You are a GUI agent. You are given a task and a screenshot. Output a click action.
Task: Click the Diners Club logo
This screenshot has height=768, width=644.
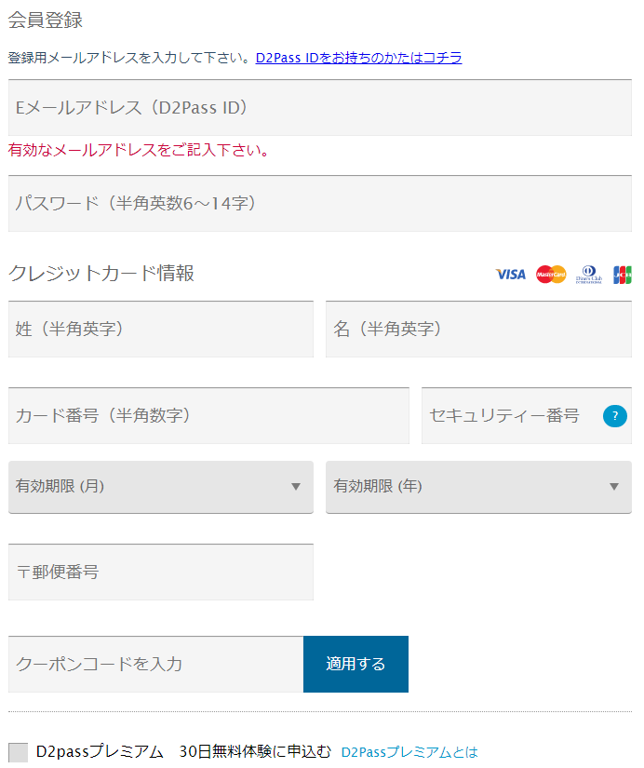tap(589, 275)
